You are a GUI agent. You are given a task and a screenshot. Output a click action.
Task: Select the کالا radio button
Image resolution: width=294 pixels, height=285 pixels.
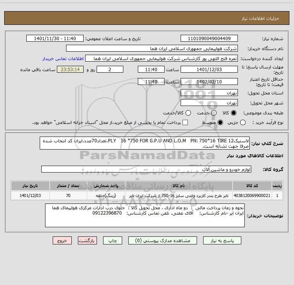click(234, 113)
